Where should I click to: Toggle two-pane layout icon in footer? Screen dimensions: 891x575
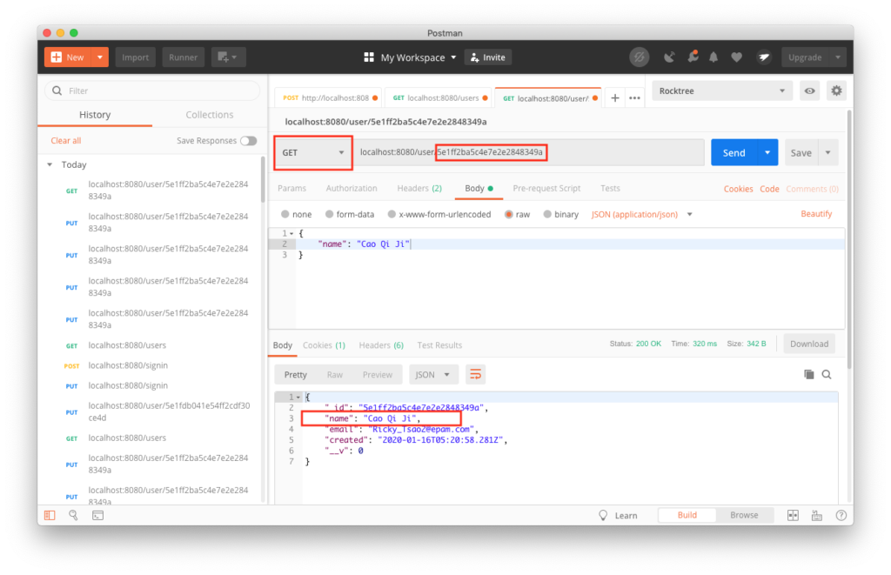[x=793, y=515]
